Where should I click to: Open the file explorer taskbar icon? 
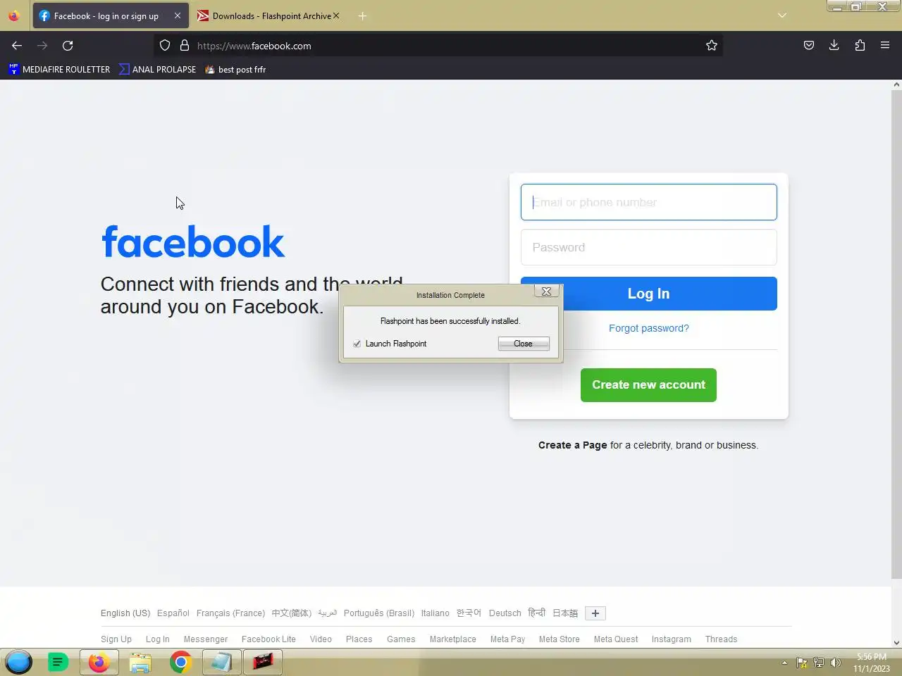(140, 662)
